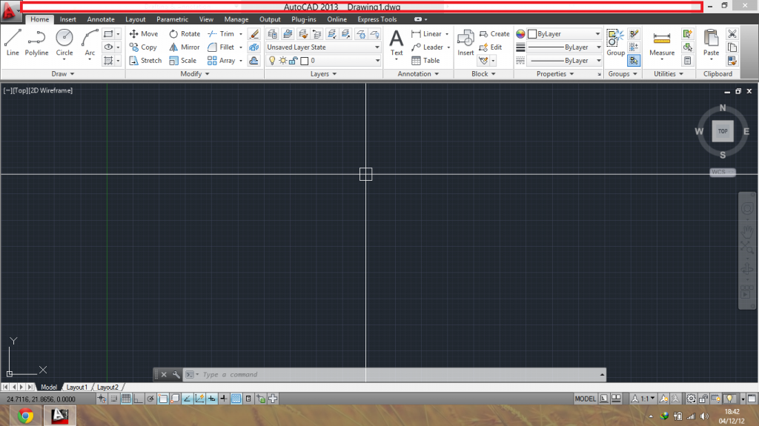Switch to the Annotate ribbon tab

pyautogui.click(x=101, y=19)
